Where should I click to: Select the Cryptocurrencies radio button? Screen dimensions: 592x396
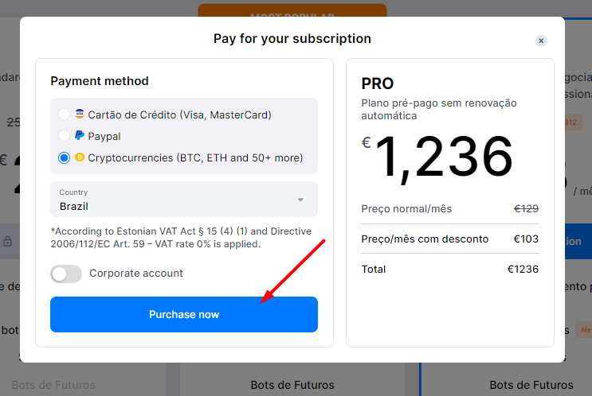click(x=65, y=157)
